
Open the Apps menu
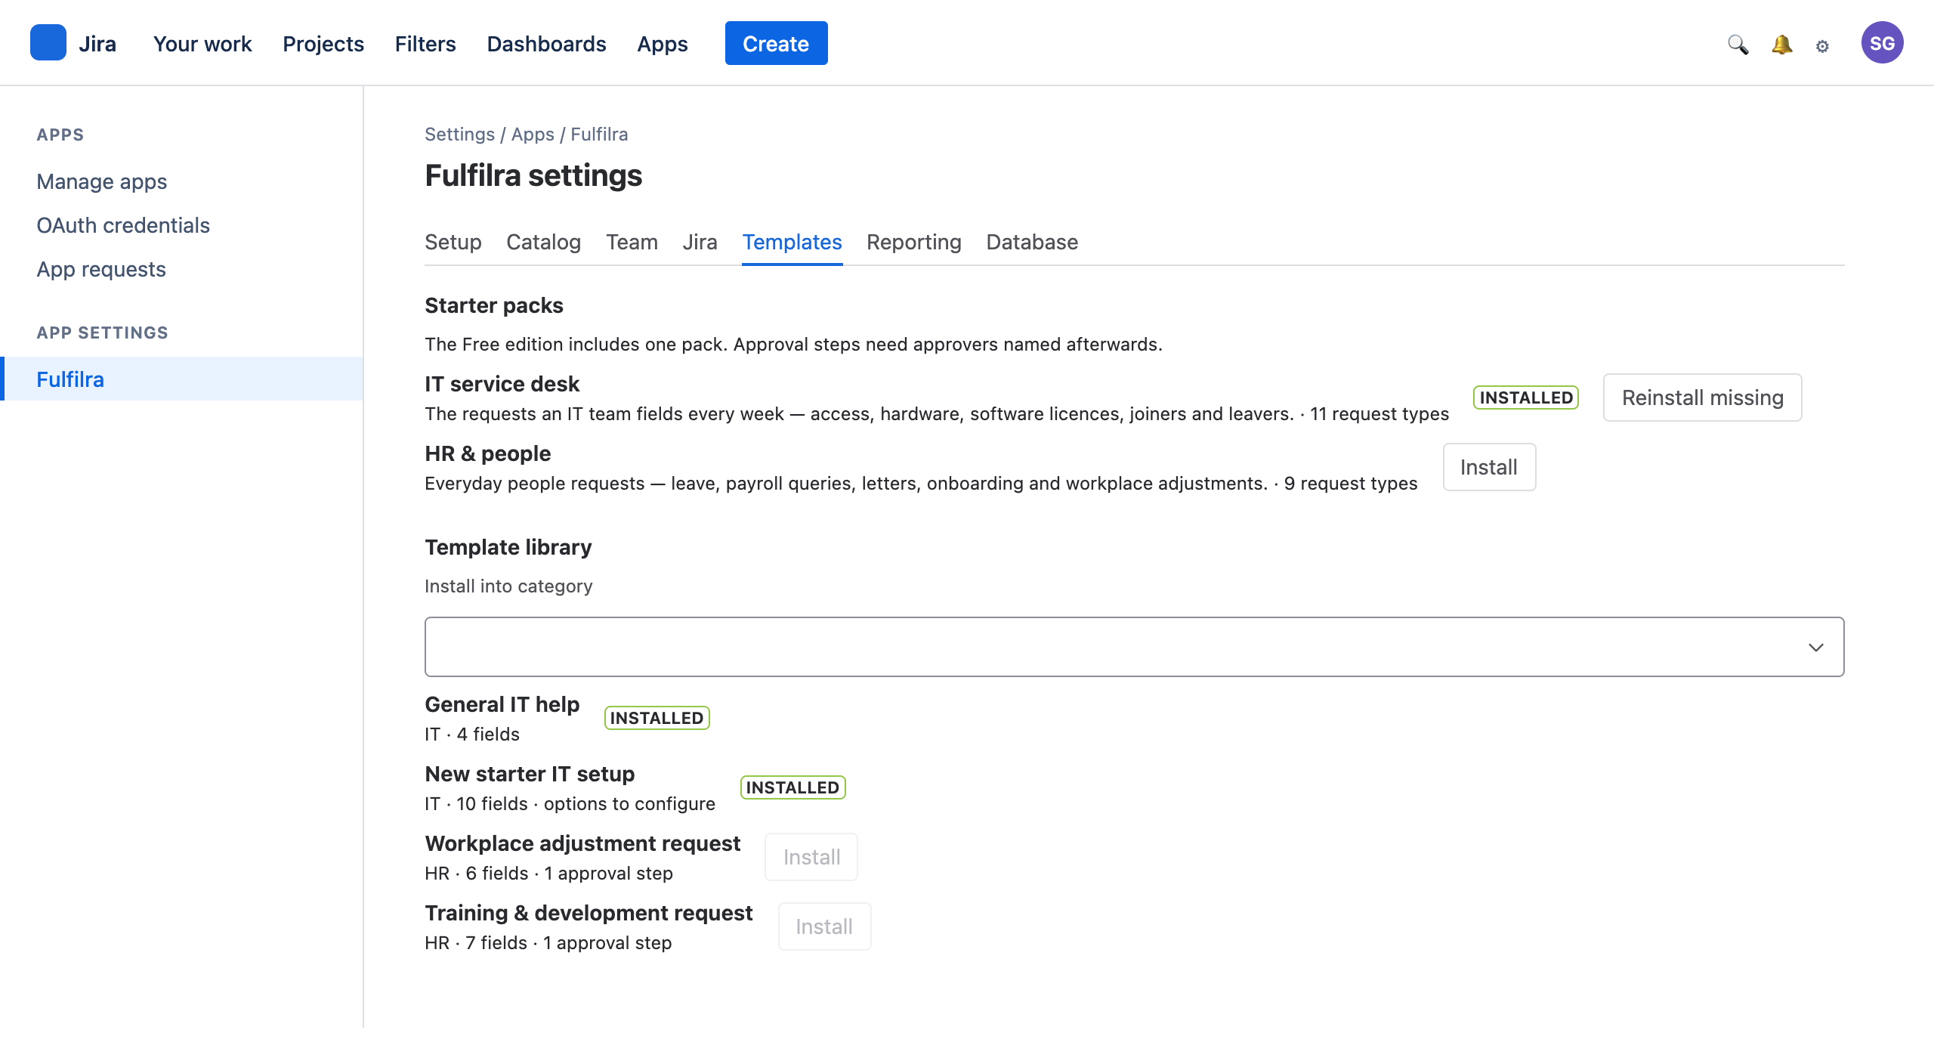[x=663, y=44]
